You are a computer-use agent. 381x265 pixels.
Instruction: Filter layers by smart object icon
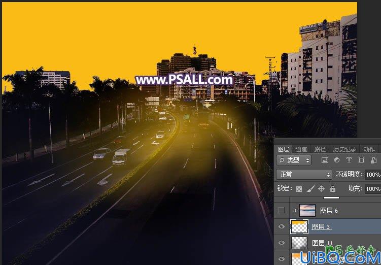click(373, 160)
